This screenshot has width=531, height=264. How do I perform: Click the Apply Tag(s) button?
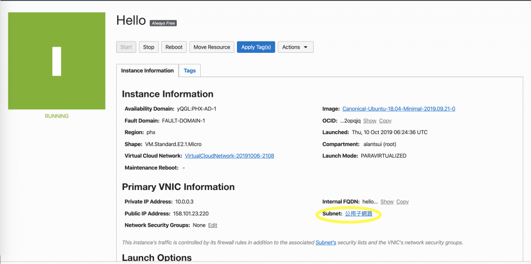click(x=256, y=47)
